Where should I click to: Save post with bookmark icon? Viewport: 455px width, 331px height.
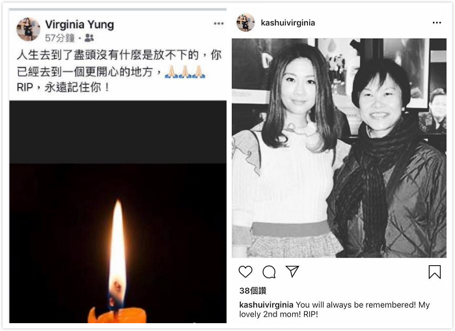pos(435,272)
